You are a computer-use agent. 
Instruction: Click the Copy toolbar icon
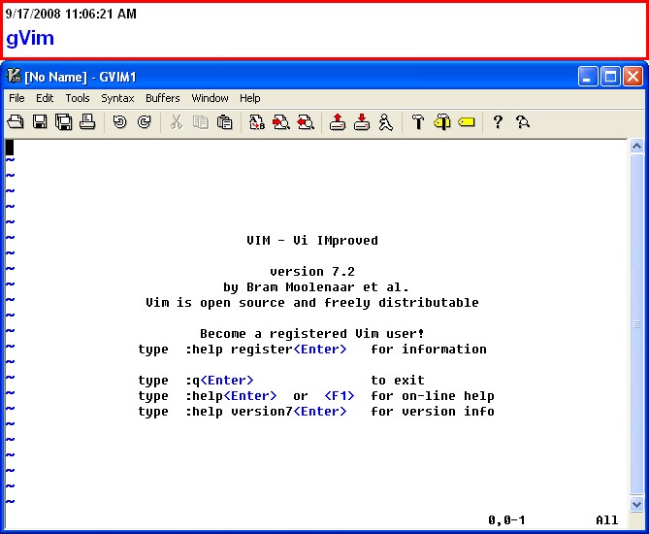[201, 122]
